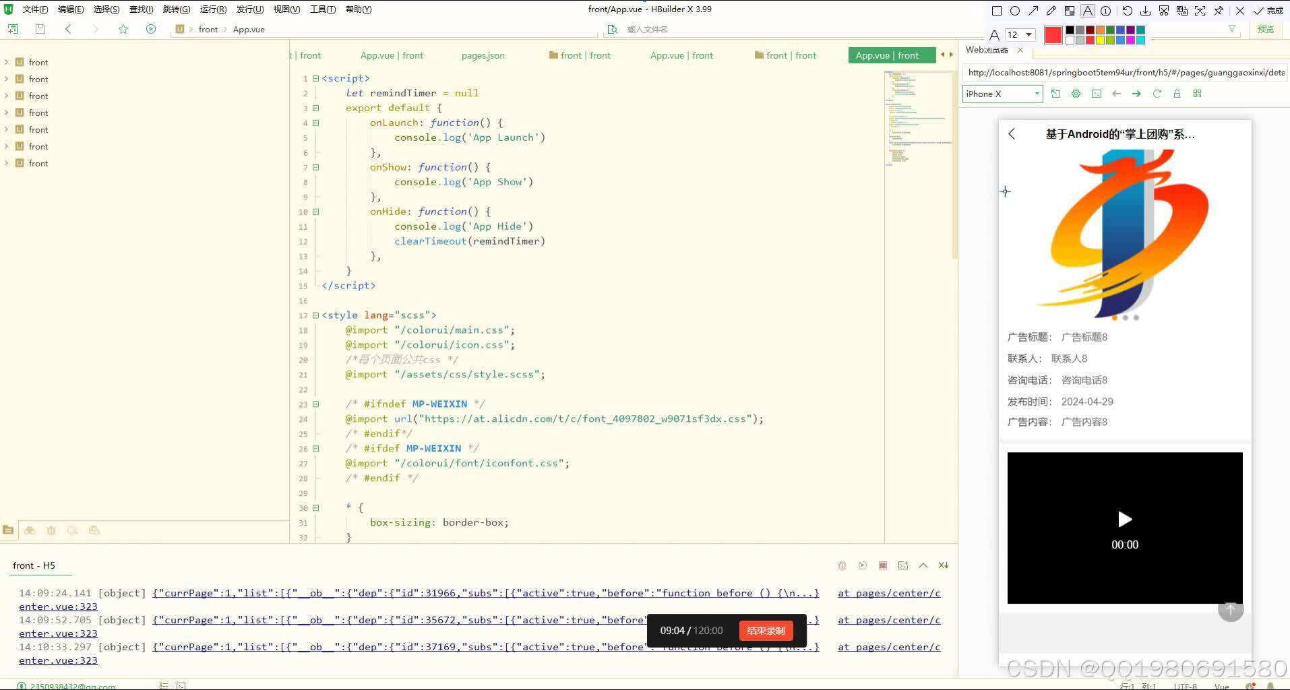Image resolution: width=1290 pixels, height=690 pixels.
Task: Click the browser URL address field
Action: [1126, 73]
